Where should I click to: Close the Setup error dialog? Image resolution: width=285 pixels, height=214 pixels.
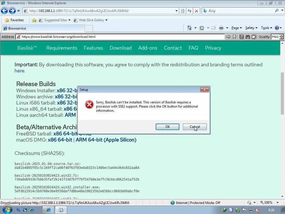205,89
